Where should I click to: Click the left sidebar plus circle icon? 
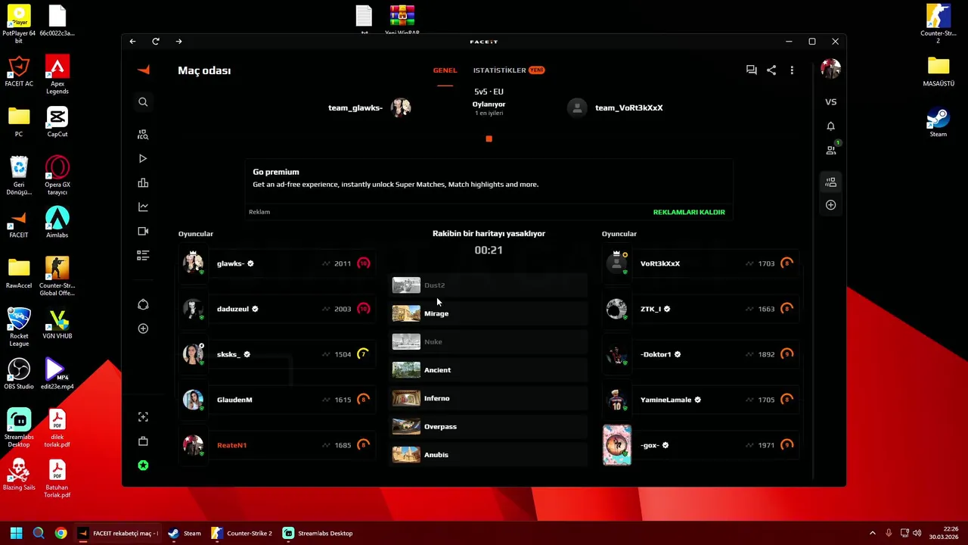point(143,329)
